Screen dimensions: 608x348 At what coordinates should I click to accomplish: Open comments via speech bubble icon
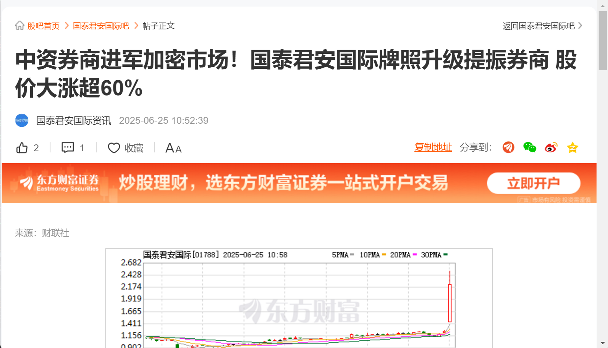[68, 147]
